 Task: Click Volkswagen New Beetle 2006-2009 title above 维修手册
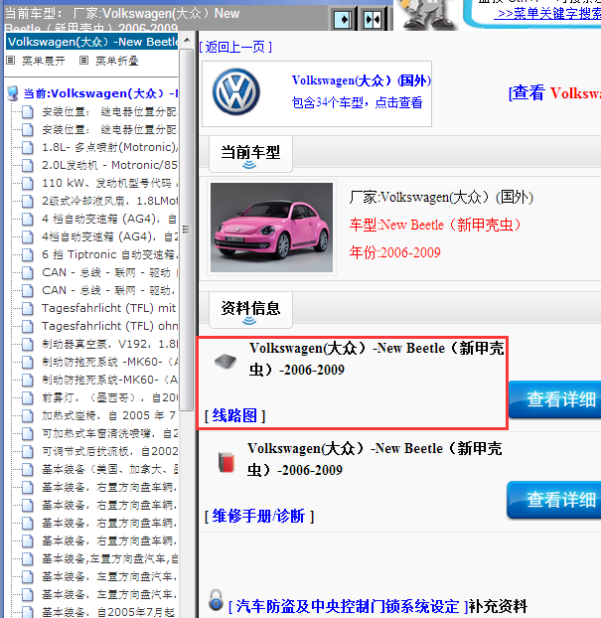coord(375,459)
